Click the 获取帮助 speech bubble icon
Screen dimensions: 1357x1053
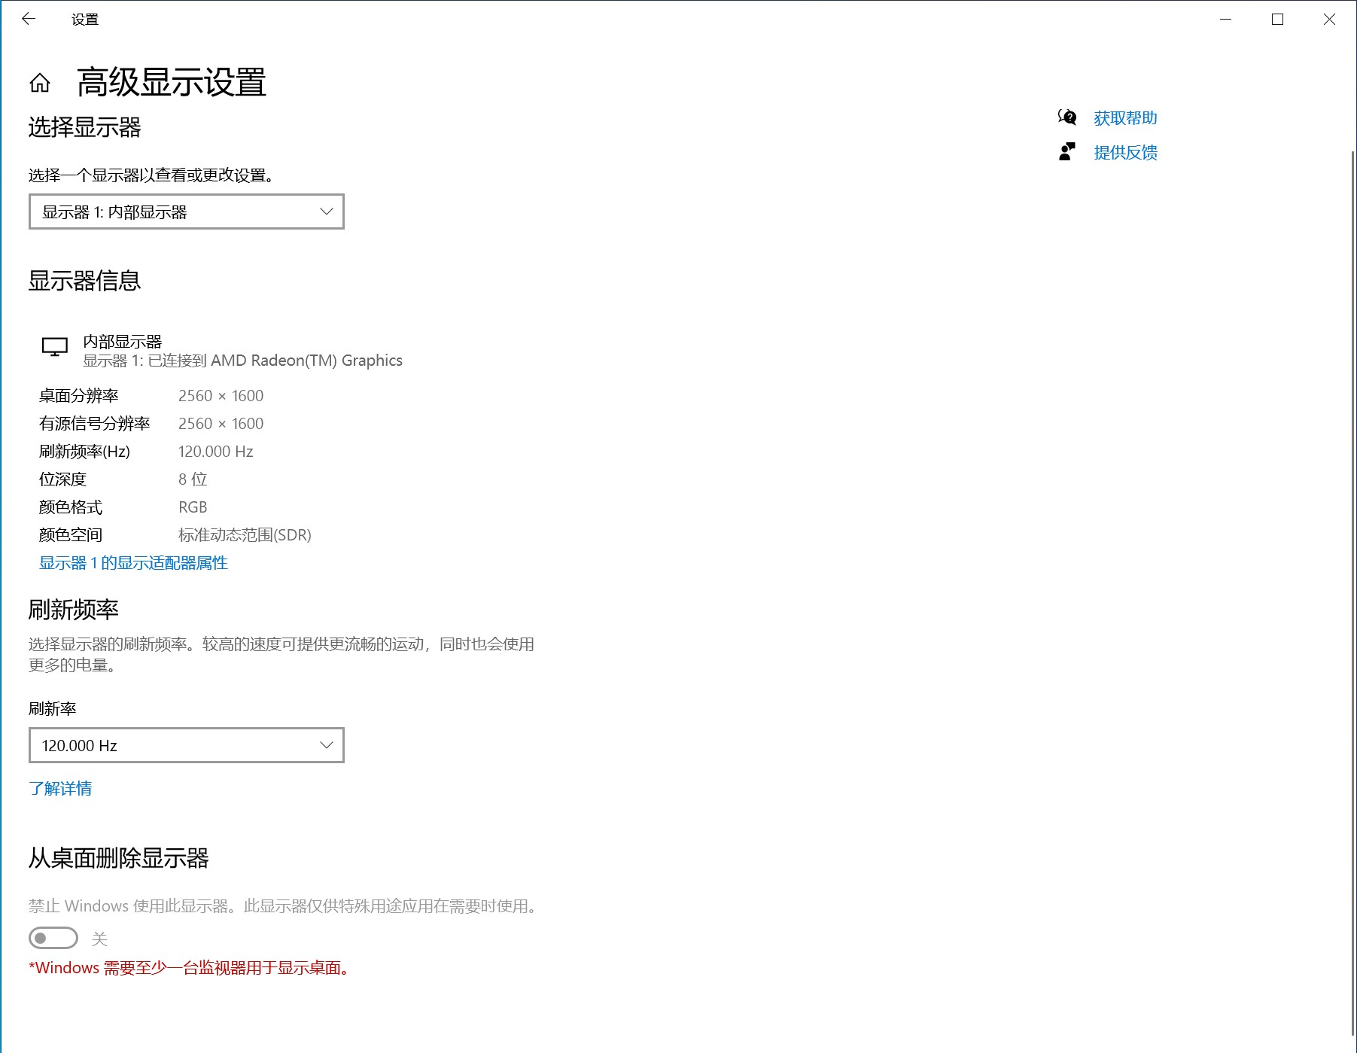1068,117
